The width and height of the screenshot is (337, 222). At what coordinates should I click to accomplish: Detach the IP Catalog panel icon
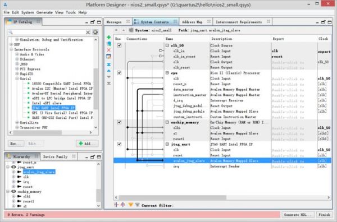click(x=93, y=22)
